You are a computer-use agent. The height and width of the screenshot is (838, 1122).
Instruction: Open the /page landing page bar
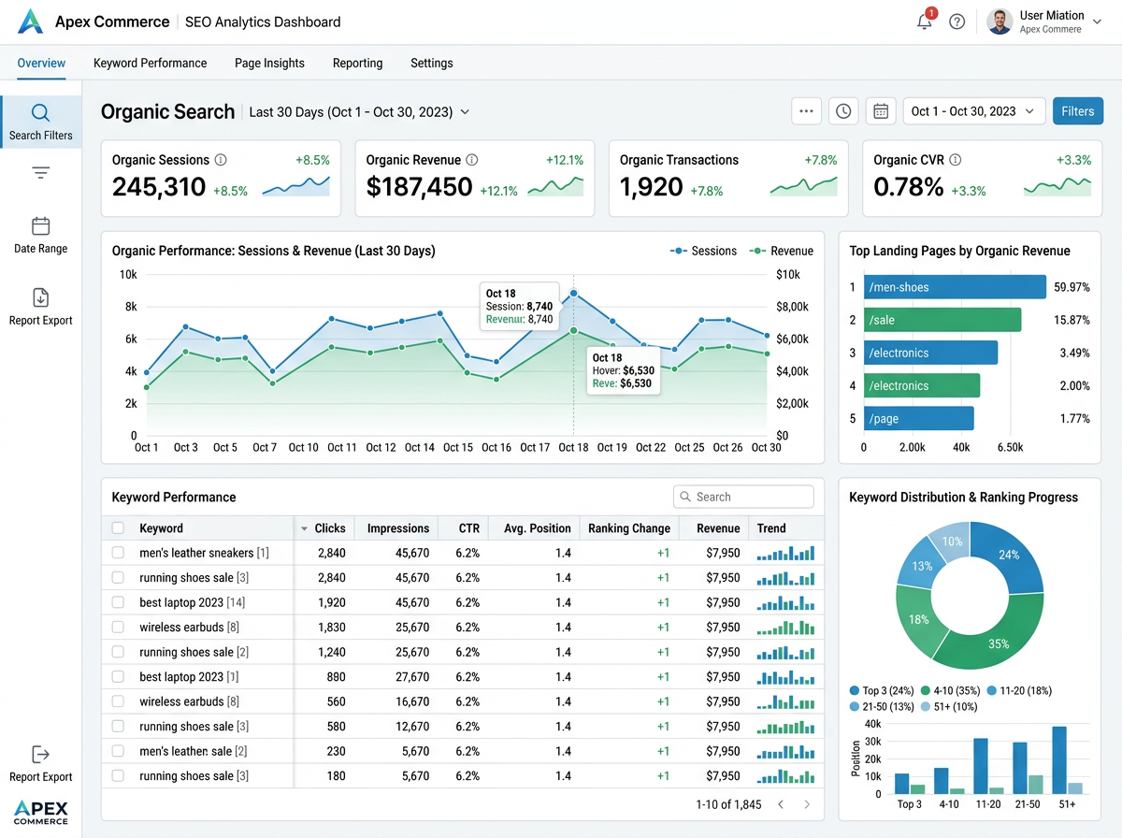[x=919, y=419]
